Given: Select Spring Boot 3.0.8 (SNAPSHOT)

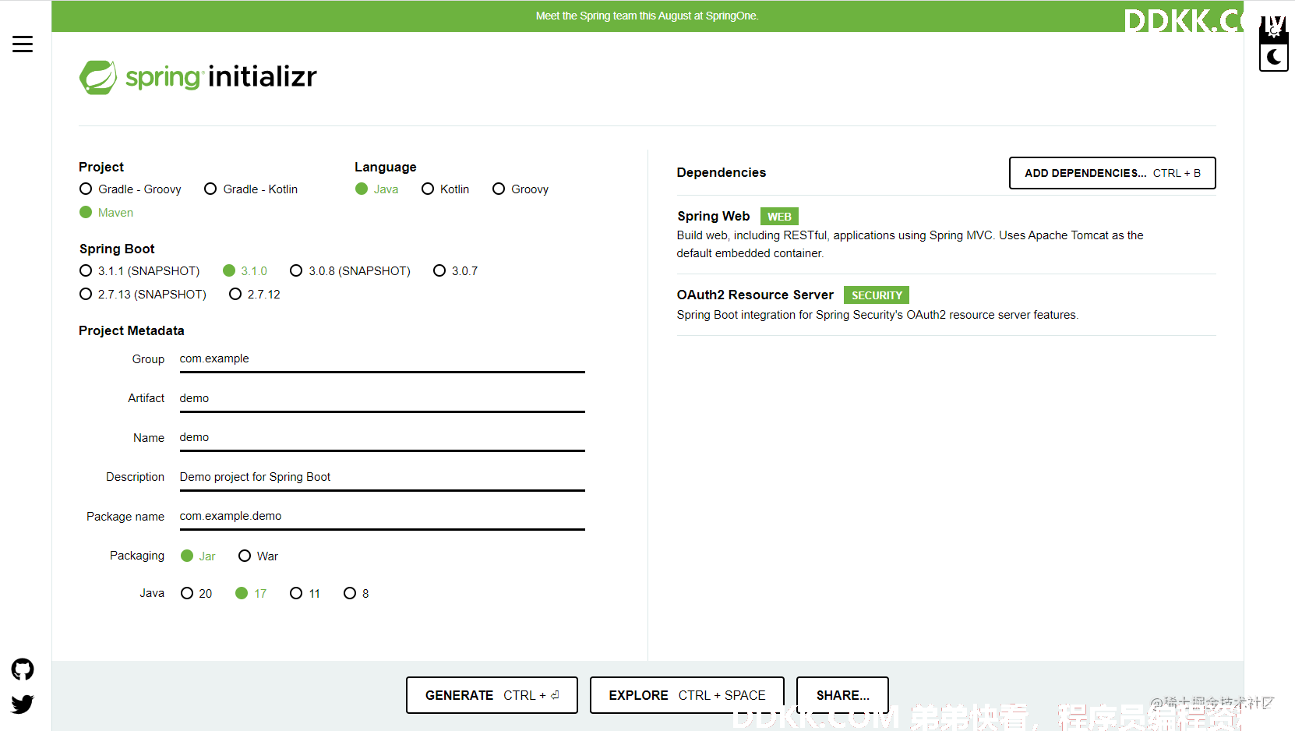Looking at the screenshot, I should pyautogui.click(x=350, y=271).
